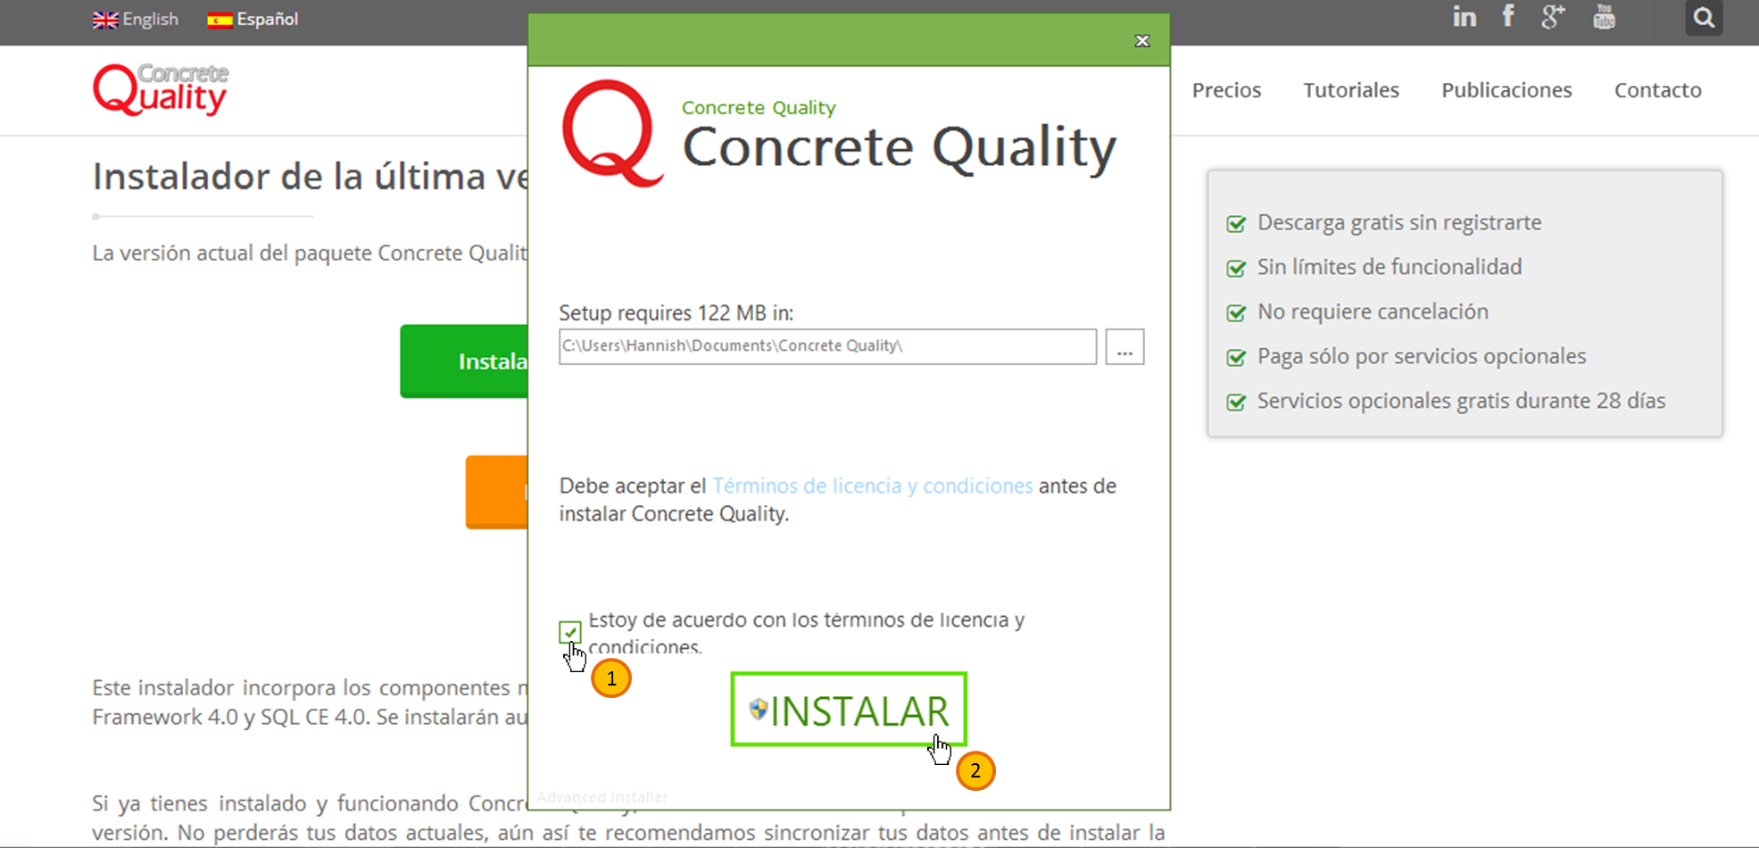
Task: Click the text 'No requiere cancelación'
Action: 1373,312
